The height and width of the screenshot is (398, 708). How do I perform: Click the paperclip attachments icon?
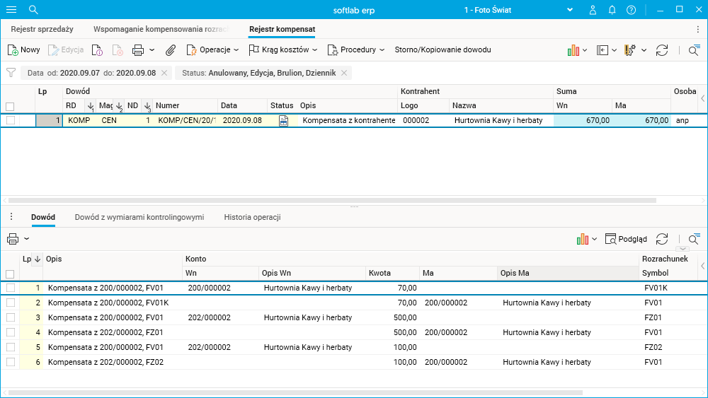[171, 50]
